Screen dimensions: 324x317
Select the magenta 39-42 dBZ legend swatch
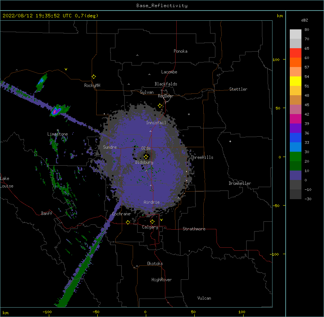coord(295,119)
